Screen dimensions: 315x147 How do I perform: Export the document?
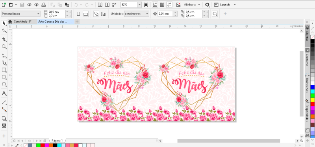click(x=107, y=4)
